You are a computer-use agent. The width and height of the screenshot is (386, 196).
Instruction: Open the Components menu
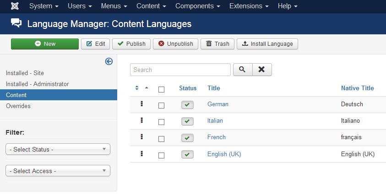(198, 7)
